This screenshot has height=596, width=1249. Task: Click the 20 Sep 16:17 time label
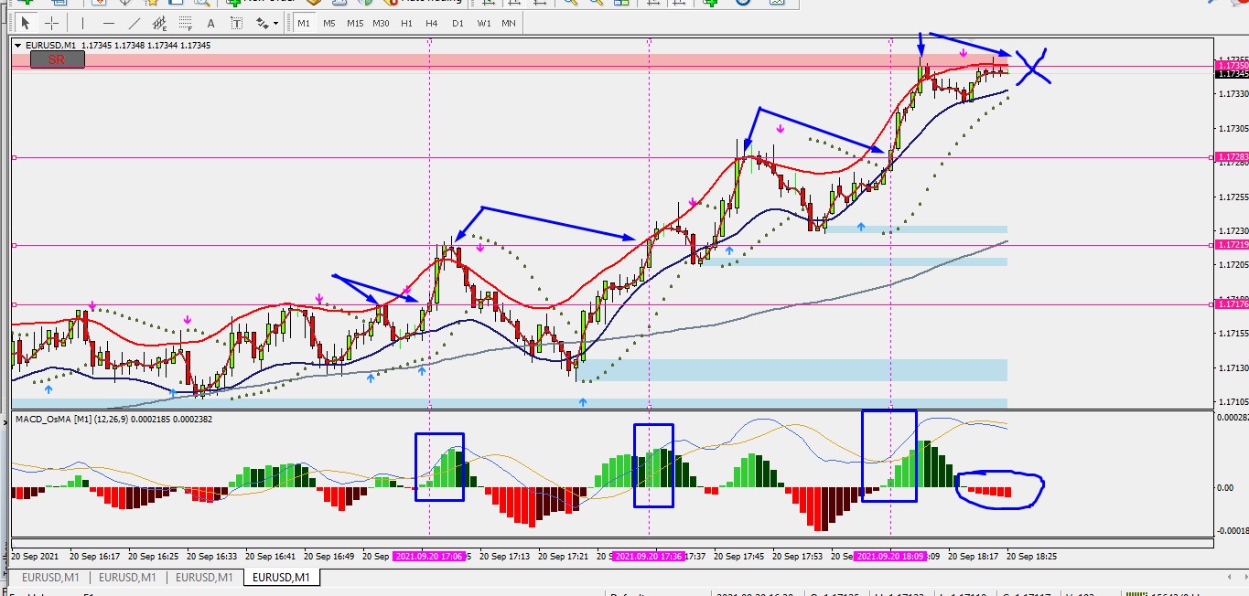tap(95, 556)
